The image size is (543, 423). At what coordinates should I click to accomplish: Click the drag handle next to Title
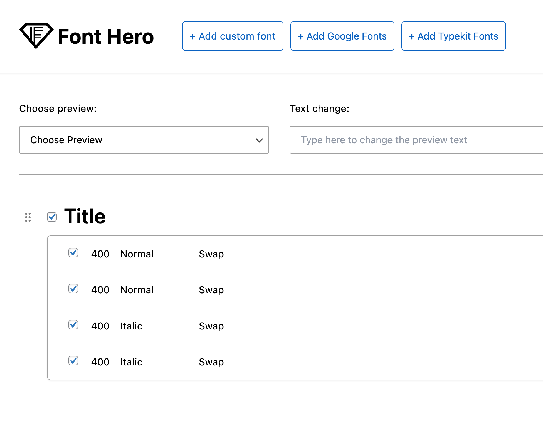[28, 217]
